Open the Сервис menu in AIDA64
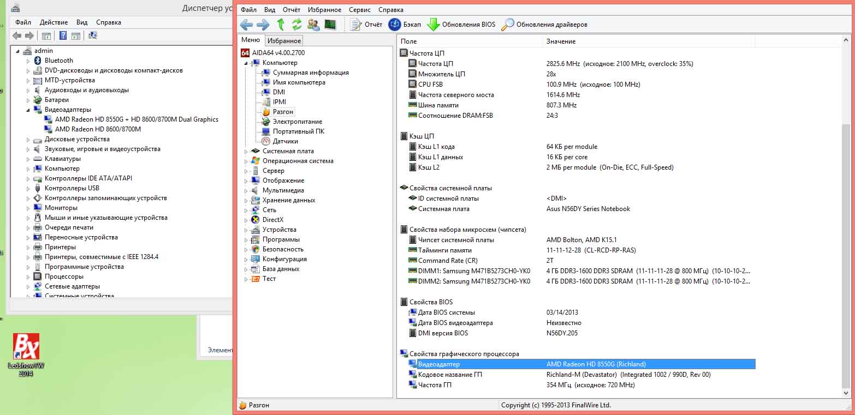855x415 pixels. pyautogui.click(x=359, y=10)
